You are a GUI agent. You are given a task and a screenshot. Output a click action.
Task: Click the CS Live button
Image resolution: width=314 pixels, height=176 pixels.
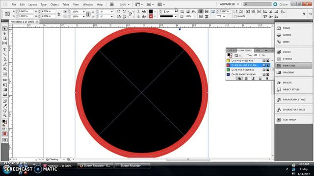click(280, 4)
